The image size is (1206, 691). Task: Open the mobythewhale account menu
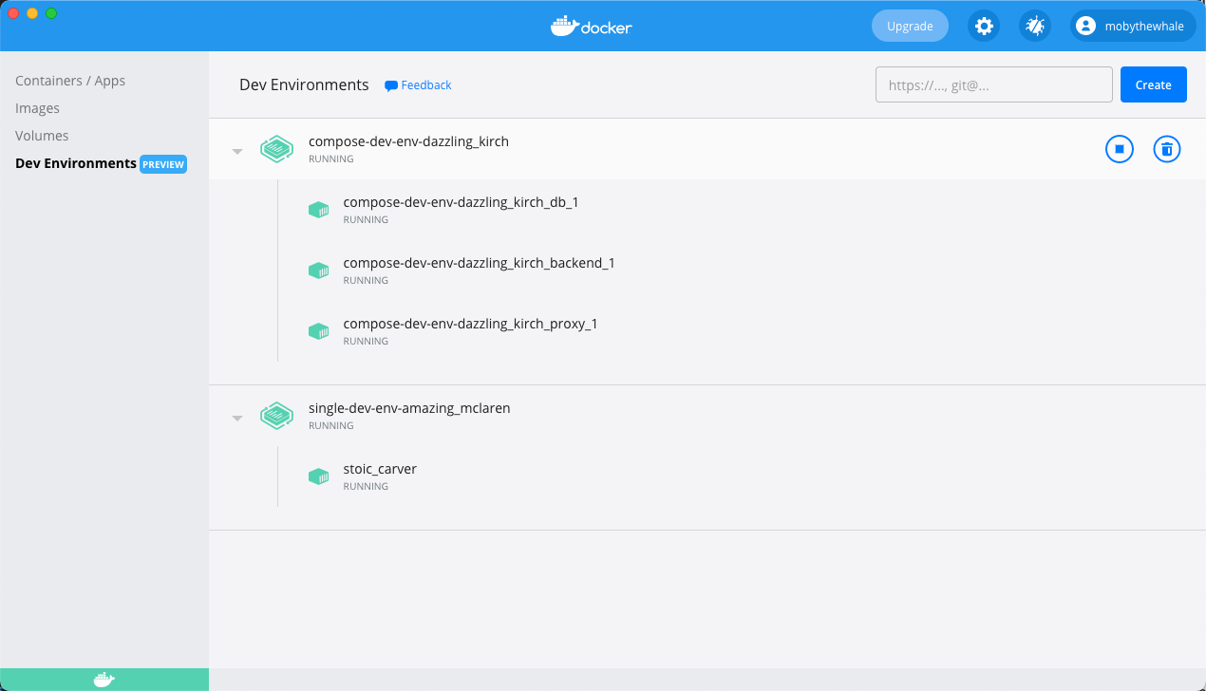(1133, 27)
